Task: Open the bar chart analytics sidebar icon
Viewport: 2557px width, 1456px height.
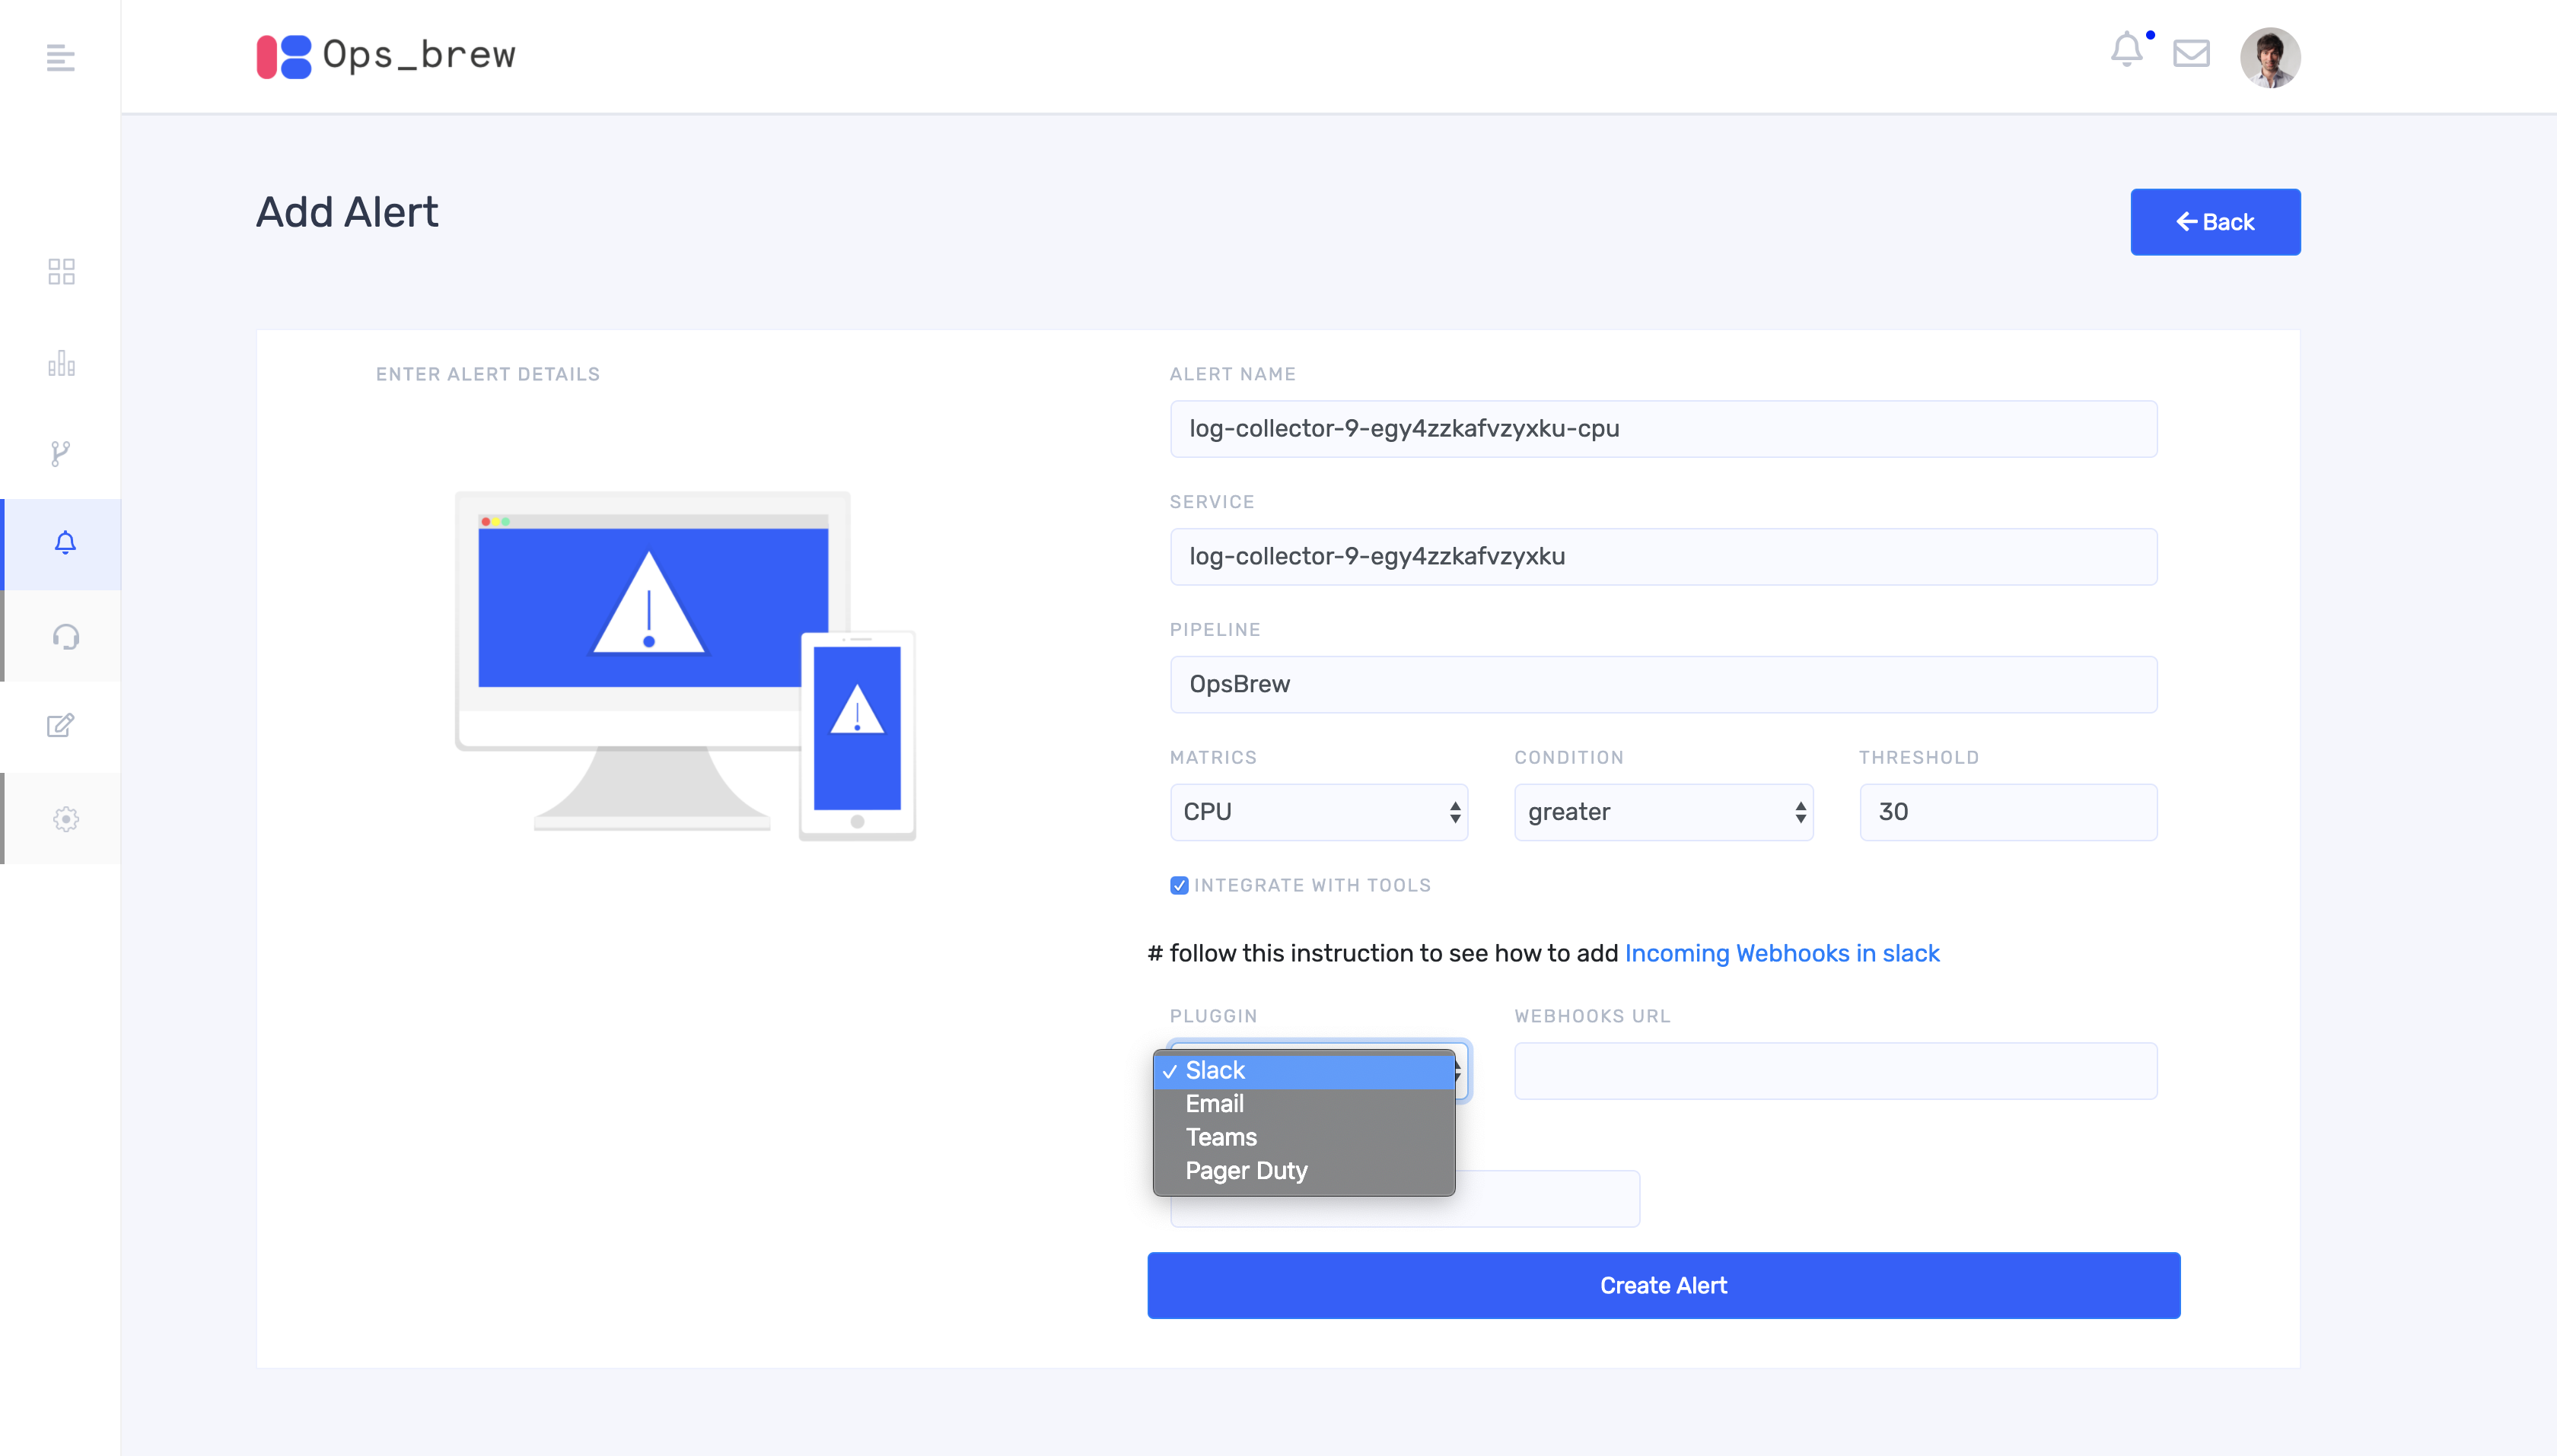Action: pos(61,363)
